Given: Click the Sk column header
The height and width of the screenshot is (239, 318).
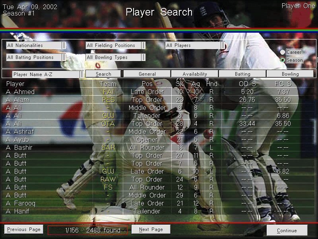Looking at the screenshot, I should tap(180, 84).
